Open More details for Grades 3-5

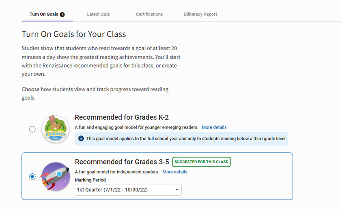tap(175, 172)
